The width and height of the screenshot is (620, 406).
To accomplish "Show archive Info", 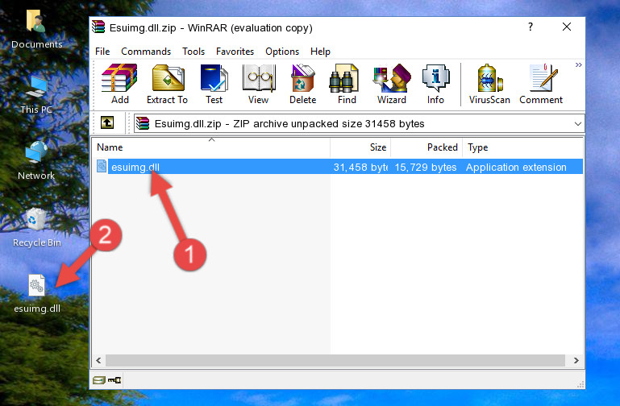I will tap(435, 84).
